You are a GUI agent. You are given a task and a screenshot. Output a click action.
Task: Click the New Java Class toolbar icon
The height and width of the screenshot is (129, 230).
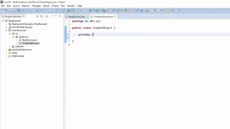pyautogui.click(x=118, y=10)
